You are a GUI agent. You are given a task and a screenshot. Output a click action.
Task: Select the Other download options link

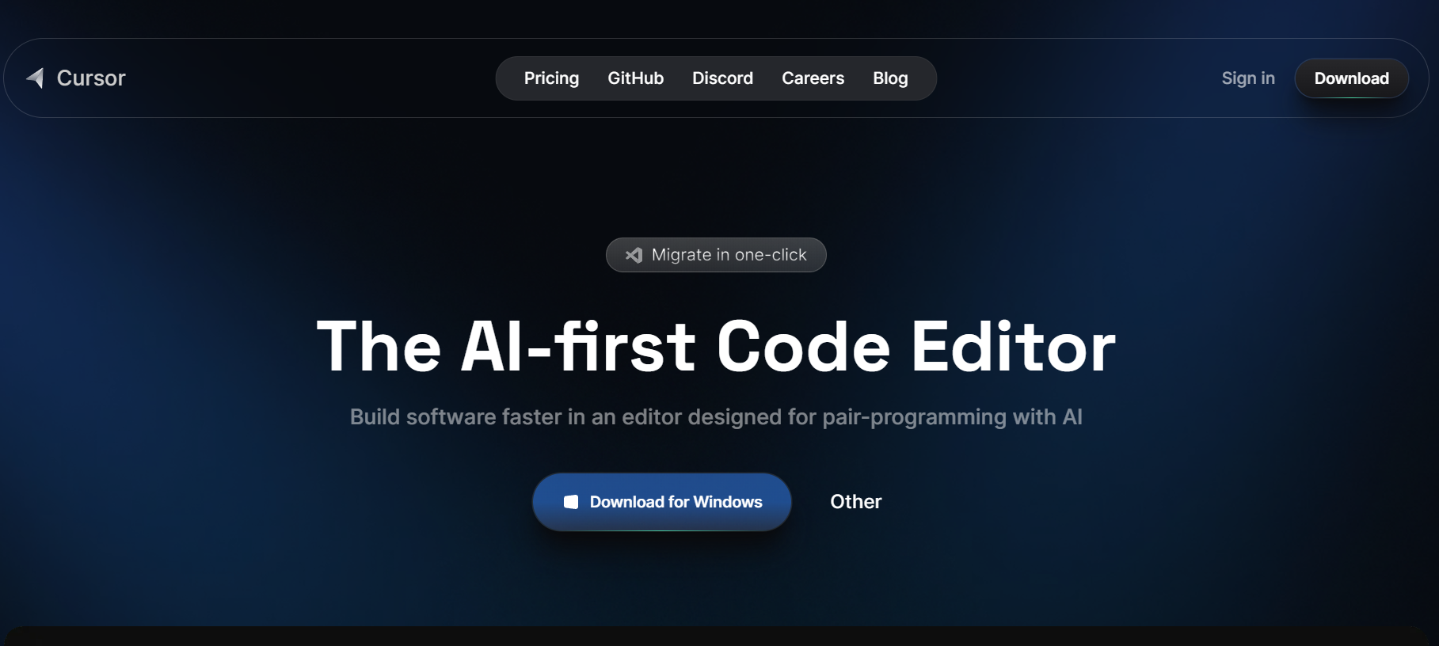(x=855, y=502)
